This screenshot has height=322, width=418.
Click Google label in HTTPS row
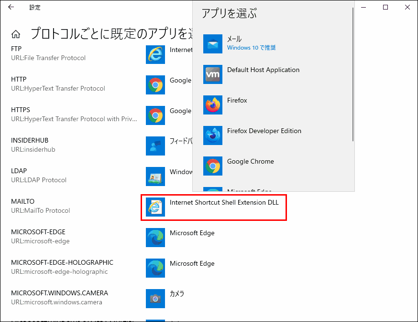tap(180, 111)
